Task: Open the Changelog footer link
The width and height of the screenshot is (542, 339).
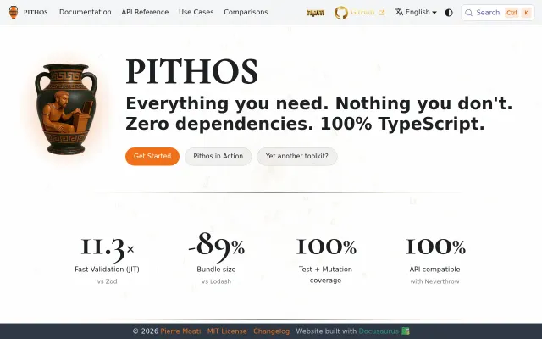Action: coord(271,331)
